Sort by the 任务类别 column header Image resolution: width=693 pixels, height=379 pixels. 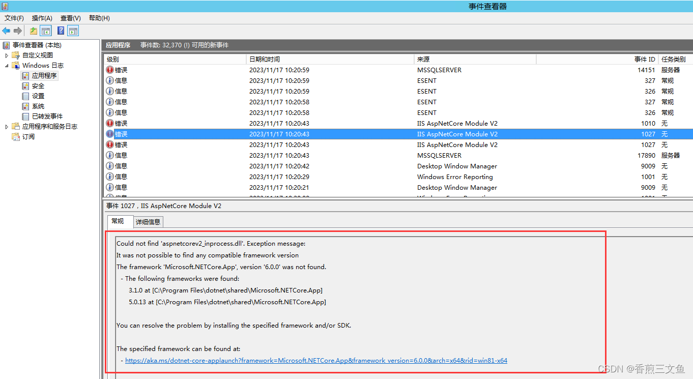coord(675,60)
